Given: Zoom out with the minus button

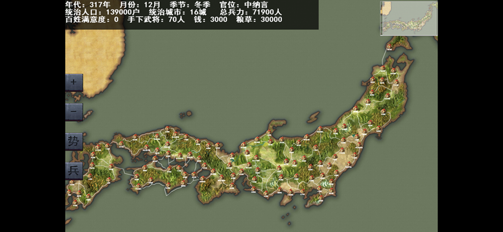Looking at the screenshot, I should [74, 112].
